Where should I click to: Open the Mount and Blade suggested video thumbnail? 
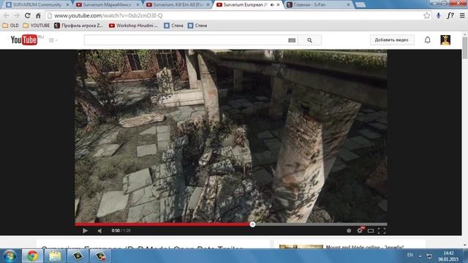(301, 247)
